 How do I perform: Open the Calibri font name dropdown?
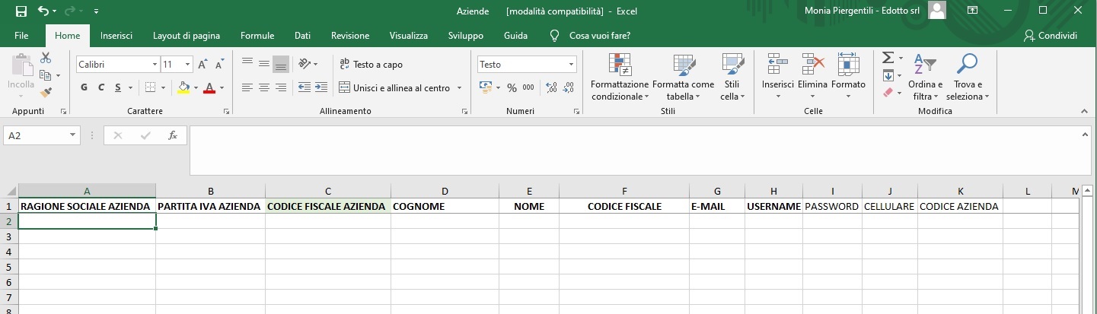[155, 65]
